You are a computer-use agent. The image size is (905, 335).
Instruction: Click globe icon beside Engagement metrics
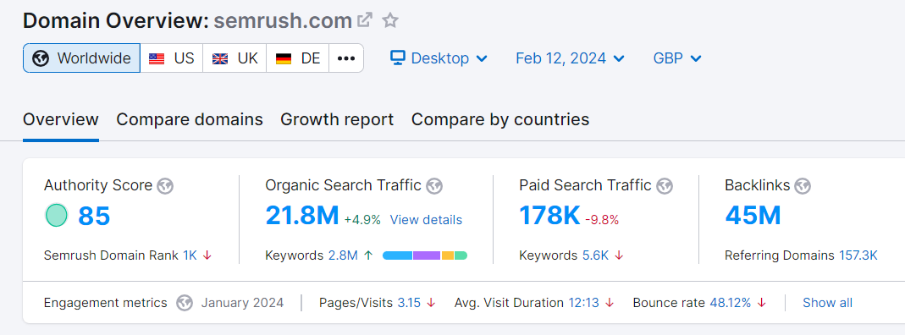185,303
